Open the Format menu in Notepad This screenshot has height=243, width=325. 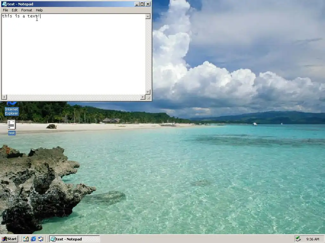click(27, 10)
